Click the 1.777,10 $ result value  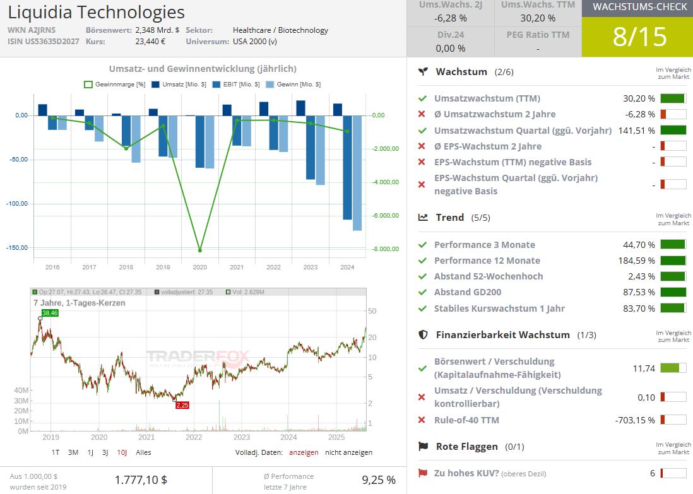(x=141, y=480)
